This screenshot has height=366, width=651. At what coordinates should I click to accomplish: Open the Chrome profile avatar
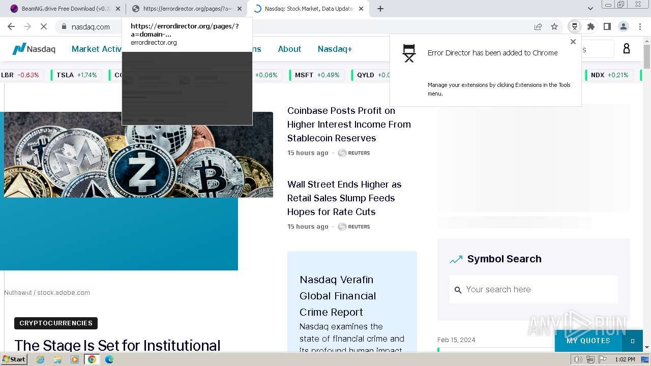624,26
